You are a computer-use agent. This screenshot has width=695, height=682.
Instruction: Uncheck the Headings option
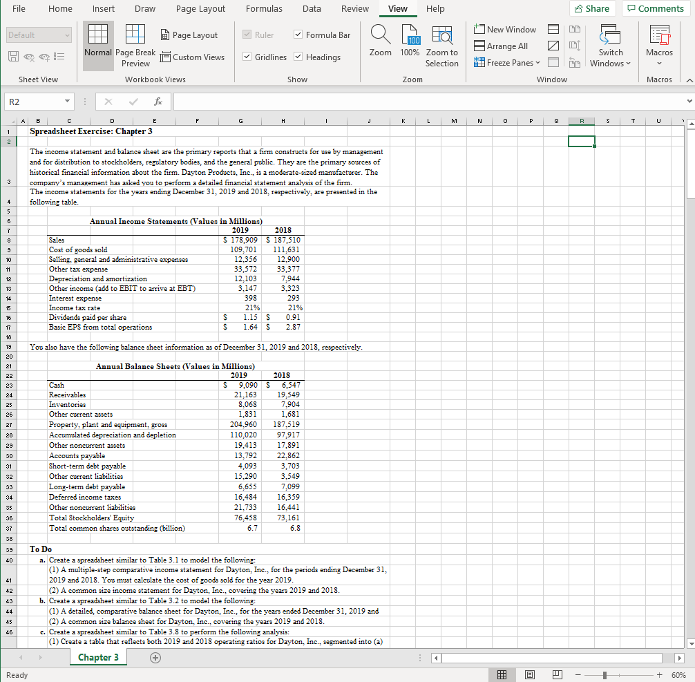[298, 57]
